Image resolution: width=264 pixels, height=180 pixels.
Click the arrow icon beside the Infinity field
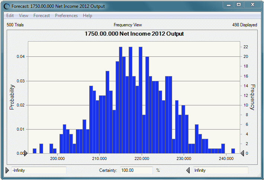(188, 170)
